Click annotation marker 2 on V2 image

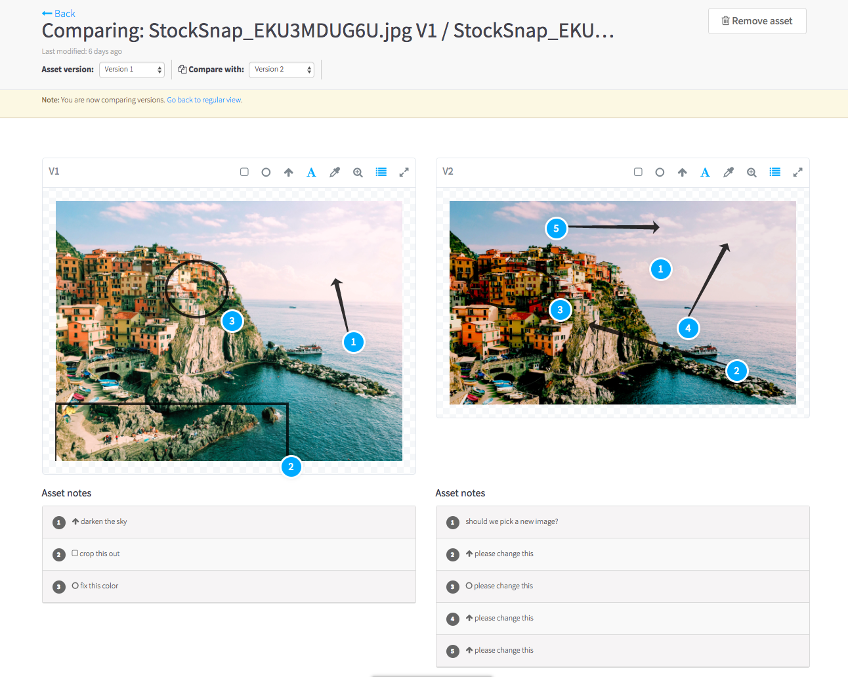click(x=736, y=371)
